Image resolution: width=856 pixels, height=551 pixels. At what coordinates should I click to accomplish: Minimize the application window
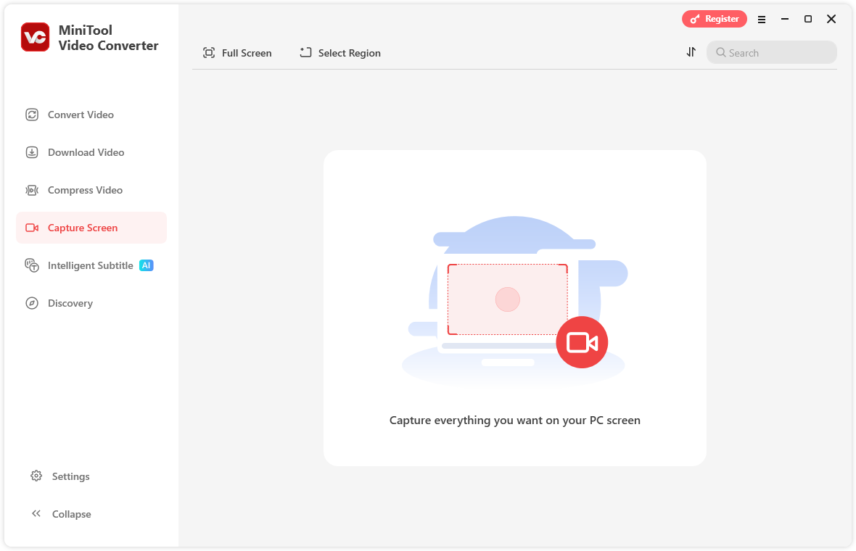(x=785, y=19)
